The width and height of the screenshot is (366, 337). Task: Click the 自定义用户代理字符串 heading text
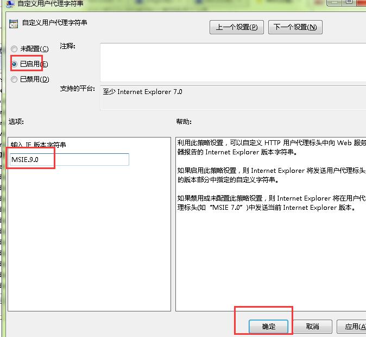click(x=55, y=23)
